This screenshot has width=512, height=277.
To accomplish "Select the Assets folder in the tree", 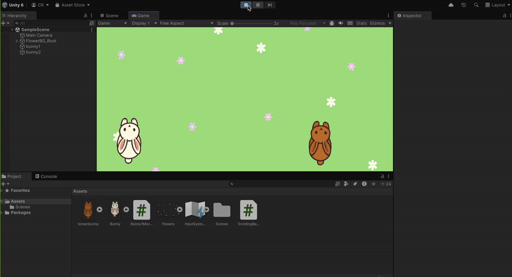I will [18, 202].
